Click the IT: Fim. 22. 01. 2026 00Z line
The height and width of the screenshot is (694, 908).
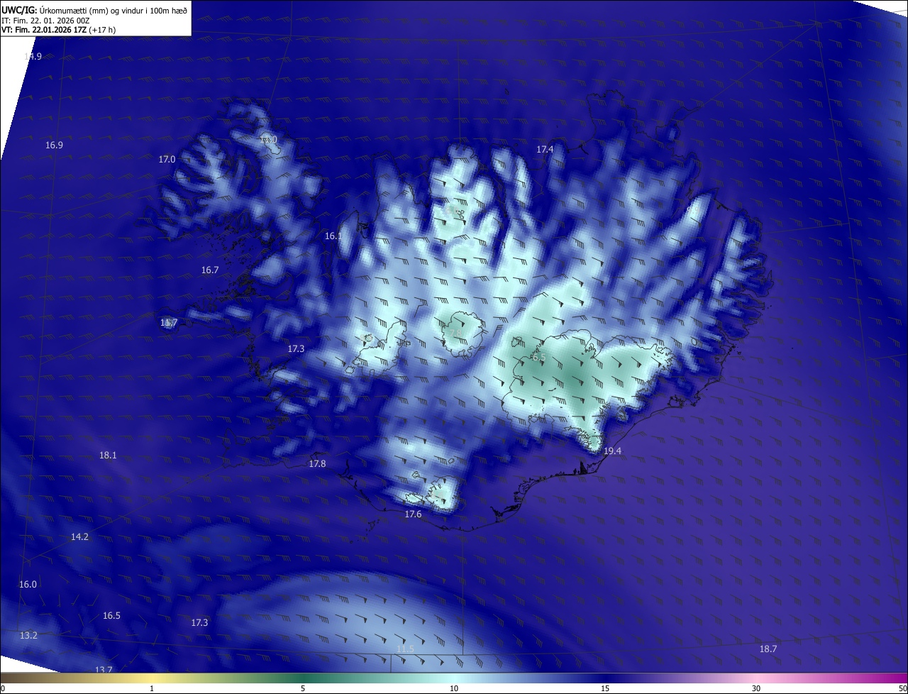click(x=45, y=21)
